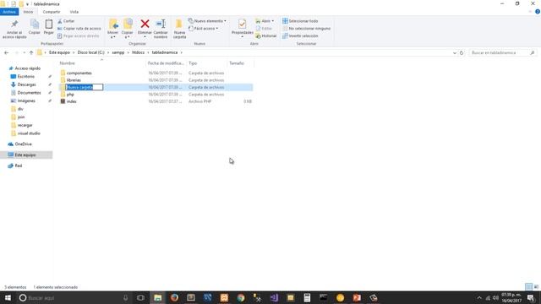Open Imágenes in the sidebar
The image size is (541, 304).
click(x=26, y=101)
